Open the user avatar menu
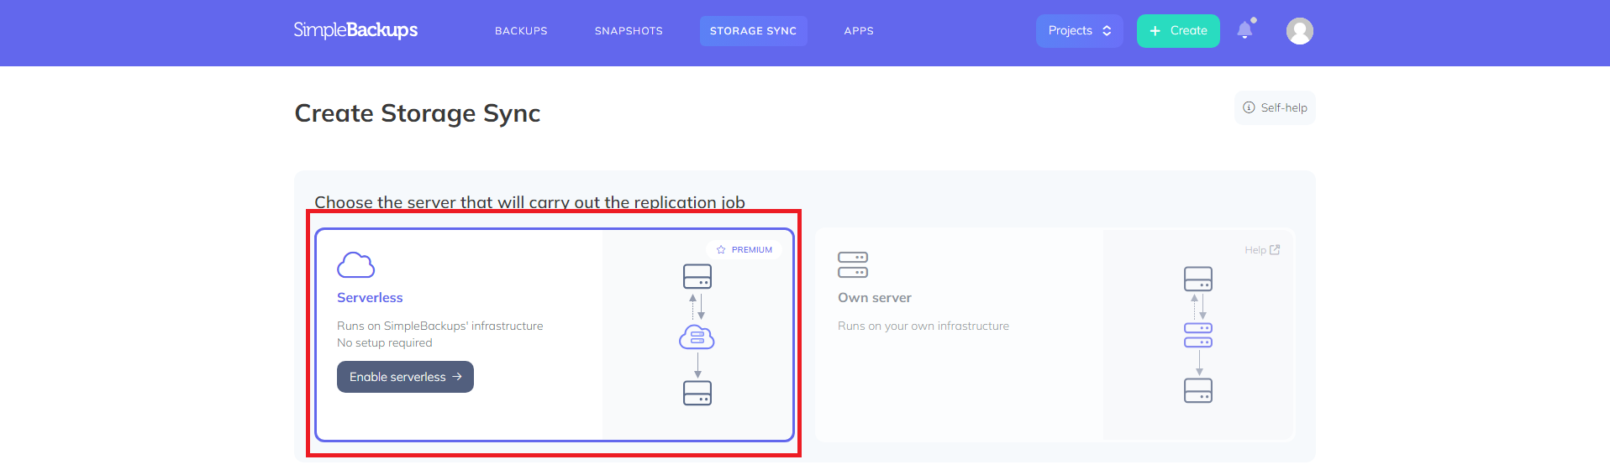1610x470 pixels. 1299,31
